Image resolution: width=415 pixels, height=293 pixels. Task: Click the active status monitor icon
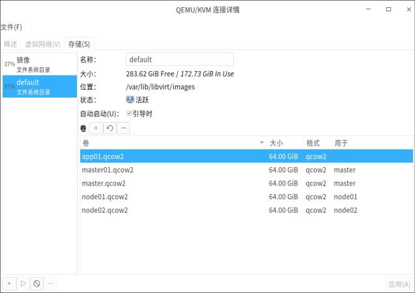[x=130, y=100]
